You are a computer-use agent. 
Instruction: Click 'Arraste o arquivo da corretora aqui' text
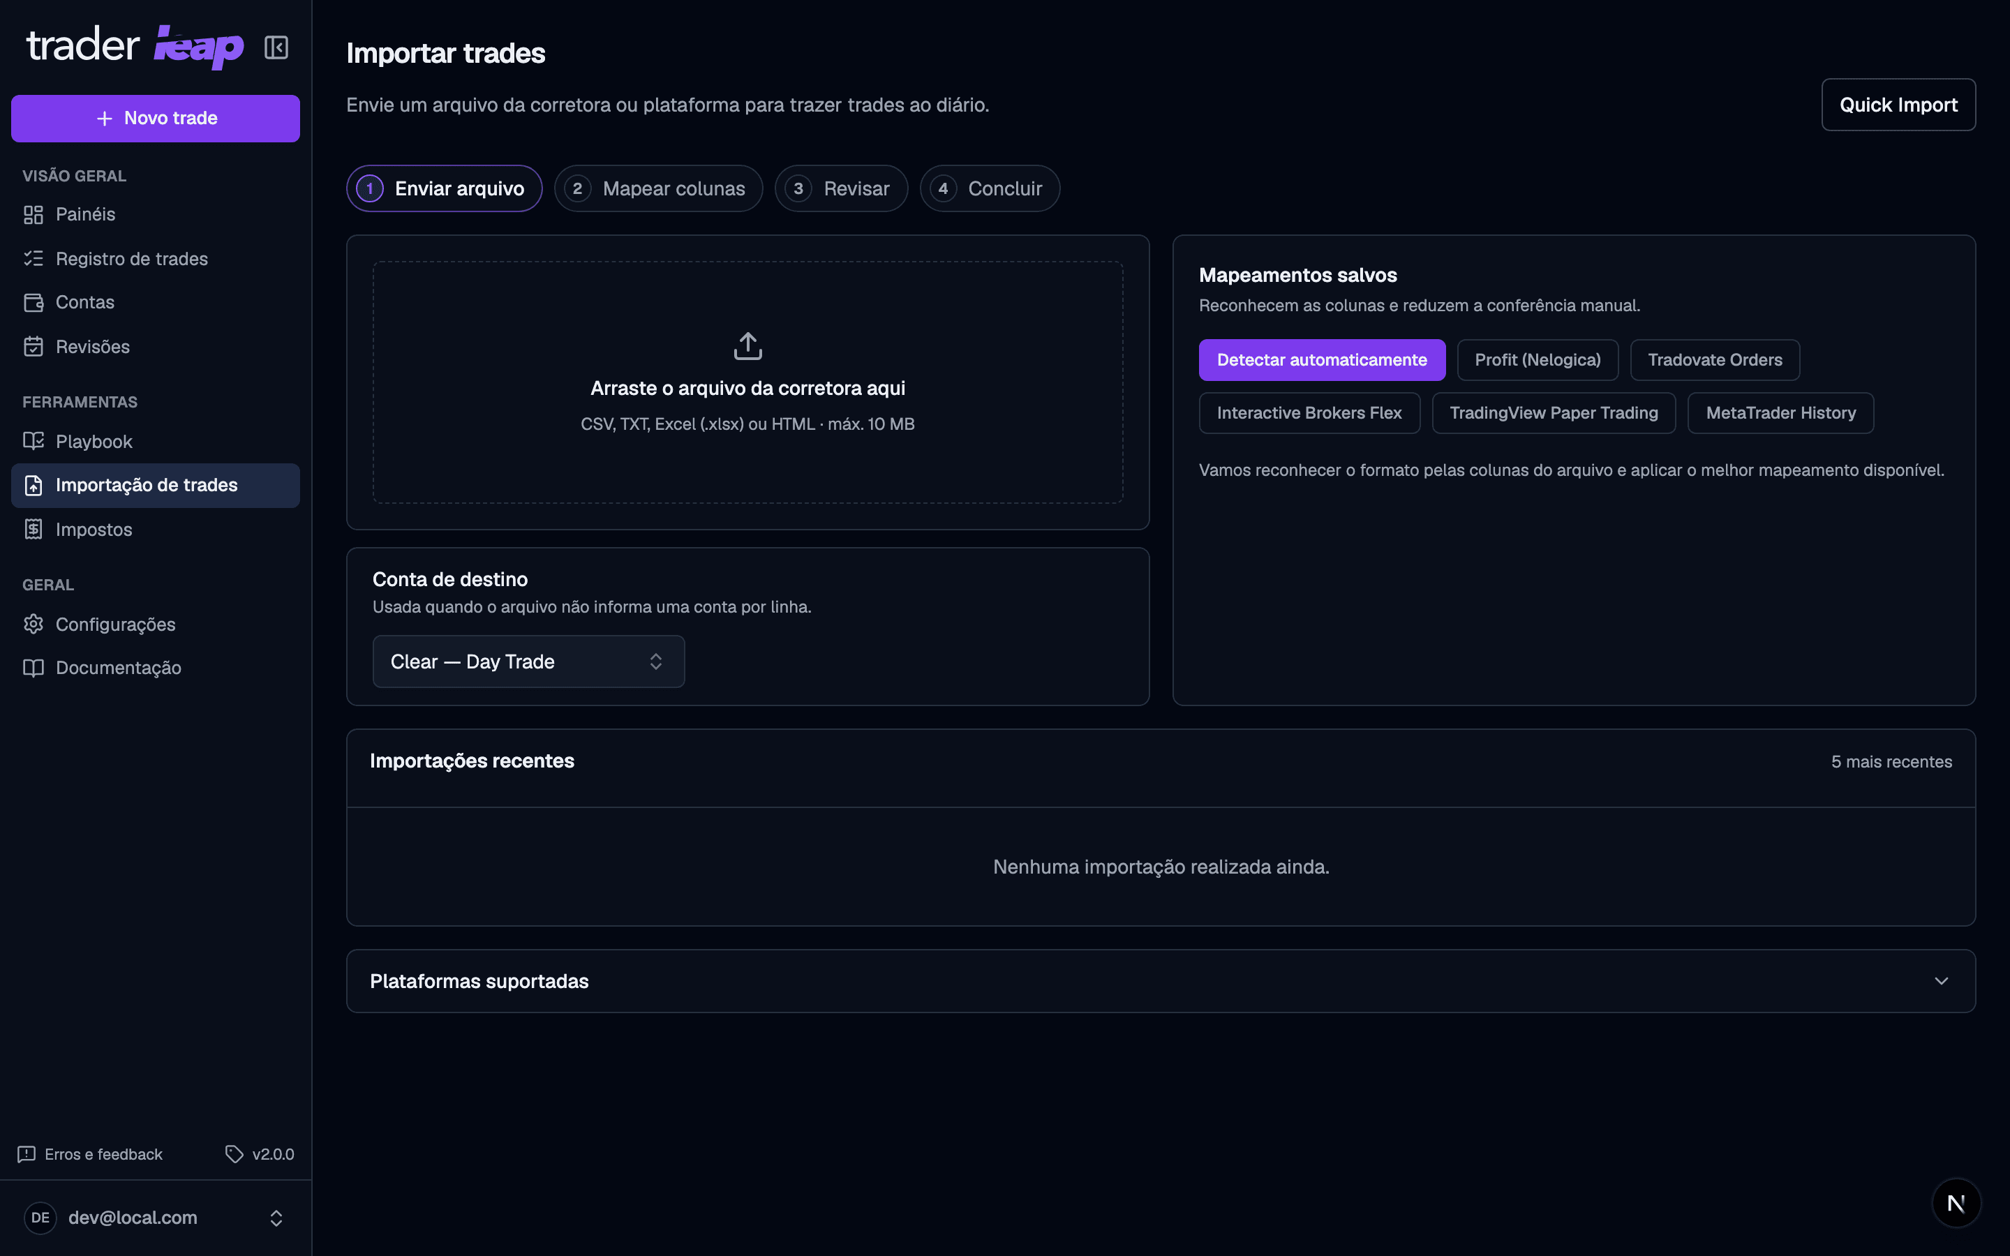(747, 388)
